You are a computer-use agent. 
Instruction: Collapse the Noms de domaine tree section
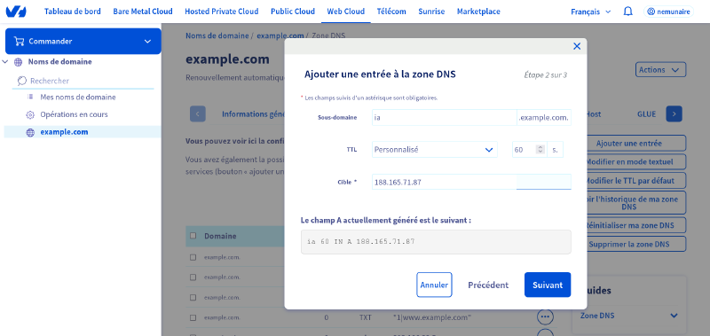pos(5,61)
